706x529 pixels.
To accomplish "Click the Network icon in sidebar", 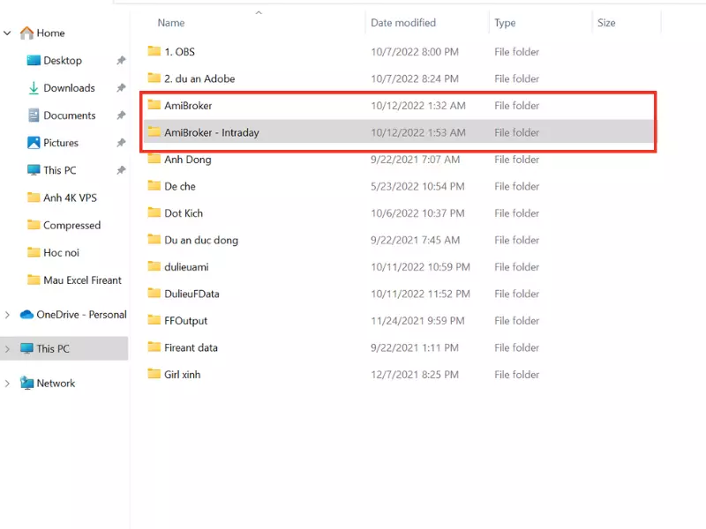I will (26, 383).
